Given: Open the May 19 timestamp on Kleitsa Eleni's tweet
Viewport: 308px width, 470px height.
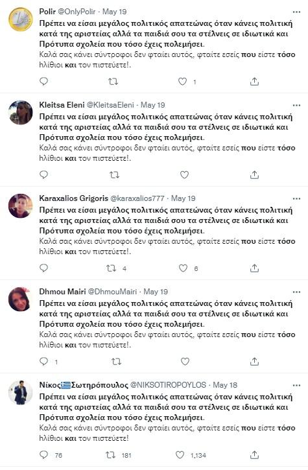Looking at the screenshot, I should pos(153,105).
